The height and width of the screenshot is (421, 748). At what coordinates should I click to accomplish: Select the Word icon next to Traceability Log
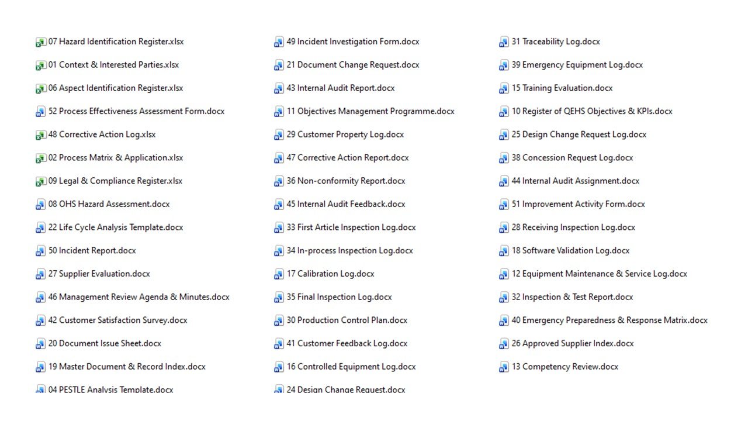504,42
